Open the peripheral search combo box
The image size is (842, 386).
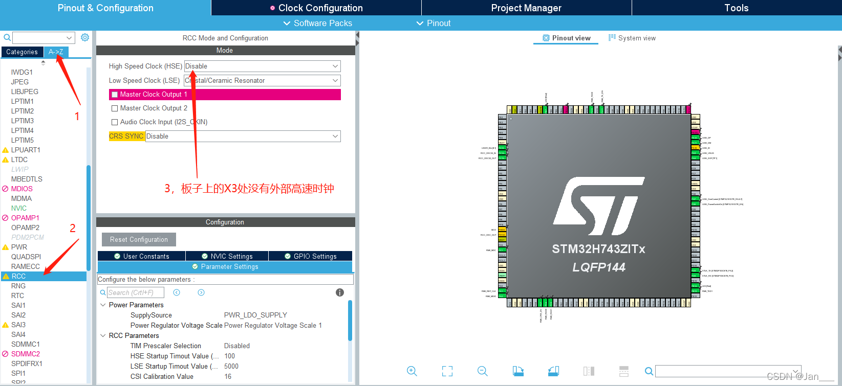44,37
